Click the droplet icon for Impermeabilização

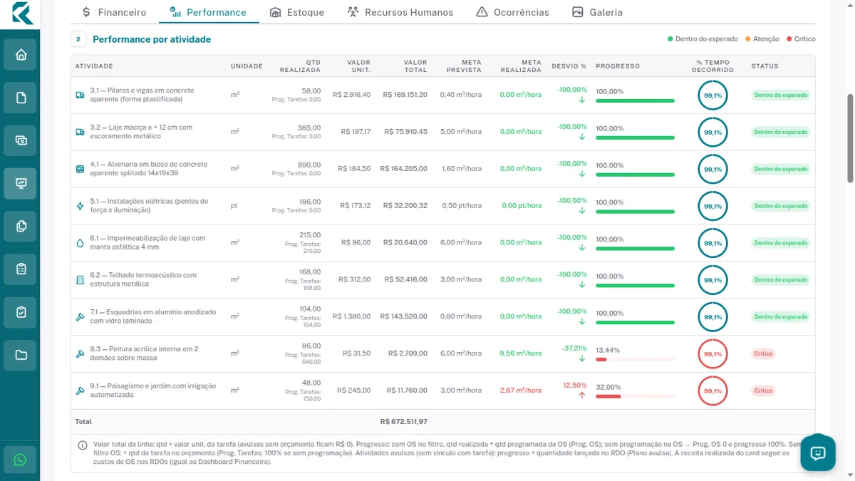tap(80, 243)
